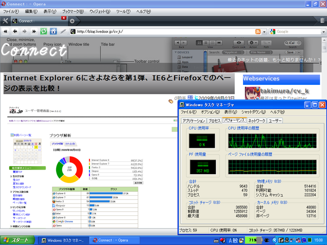Screen dimensions: 327x245
Task: Open Opera ブックマーク(B) menu
Action: point(73,11)
